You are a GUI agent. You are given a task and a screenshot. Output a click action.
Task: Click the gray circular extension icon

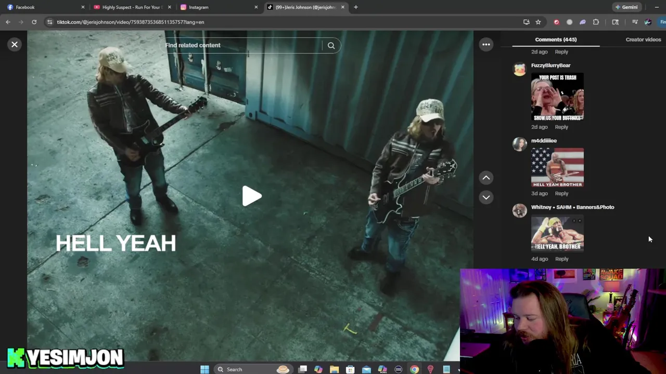(569, 22)
